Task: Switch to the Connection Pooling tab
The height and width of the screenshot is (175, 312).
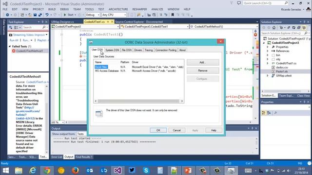Action: click(166, 50)
